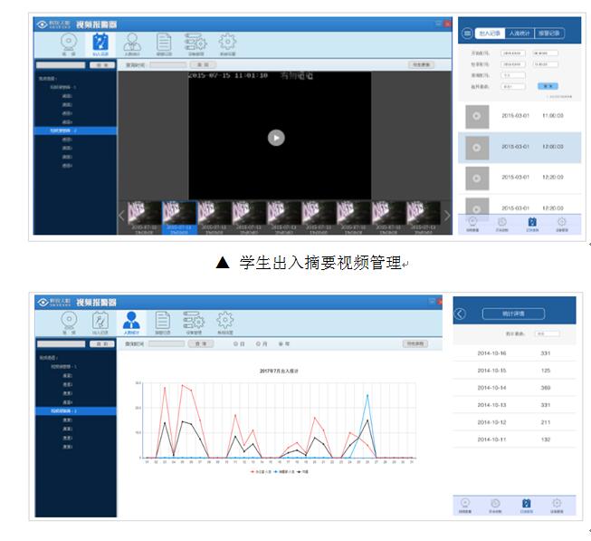
Task: Select the 日 (day) radio button above the chart
Action: click(235, 344)
